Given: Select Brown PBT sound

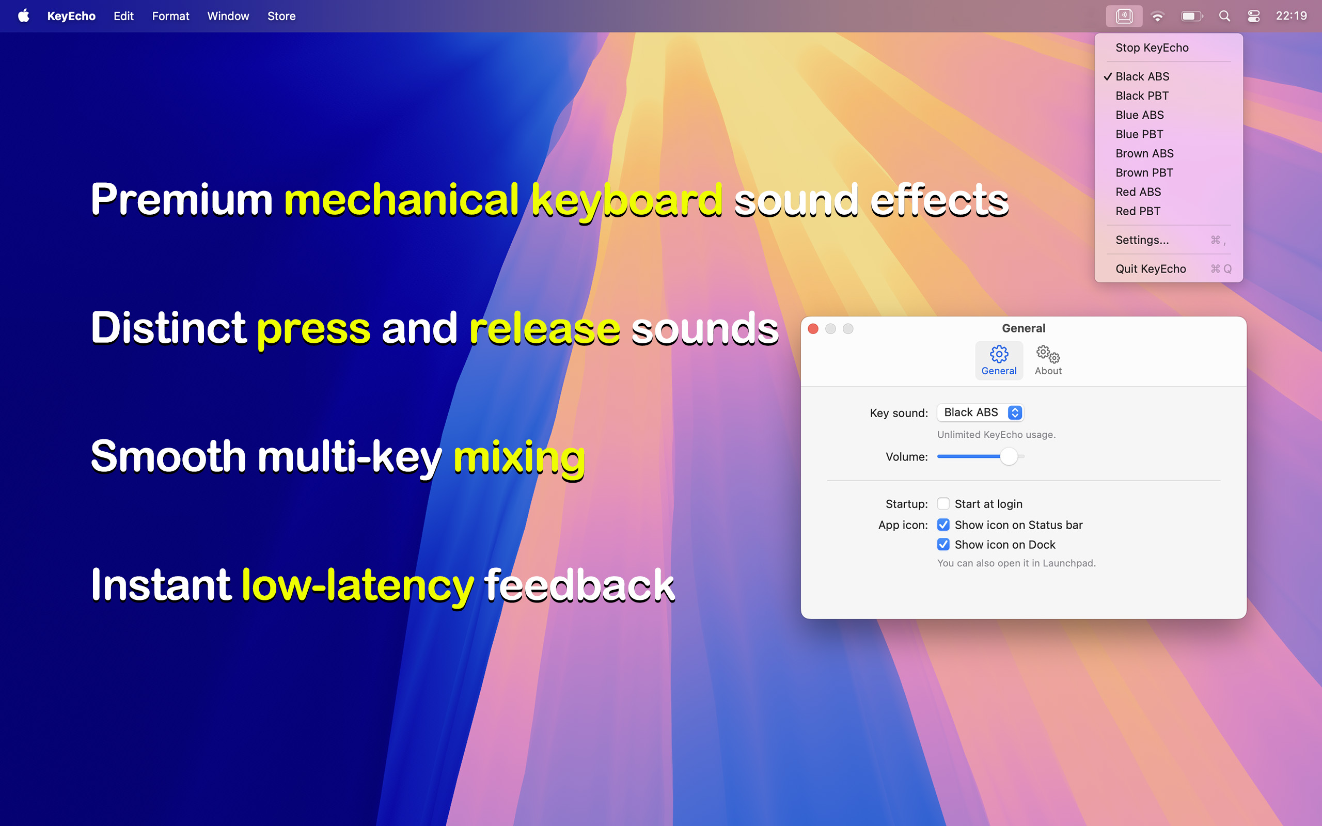Looking at the screenshot, I should 1169,172.
